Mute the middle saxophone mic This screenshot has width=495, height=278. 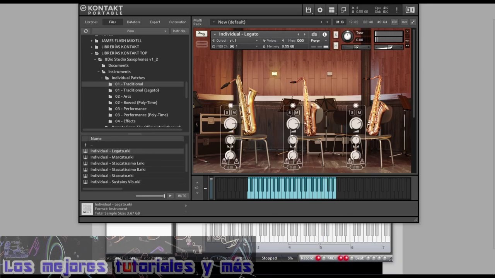tap(297, 112)
